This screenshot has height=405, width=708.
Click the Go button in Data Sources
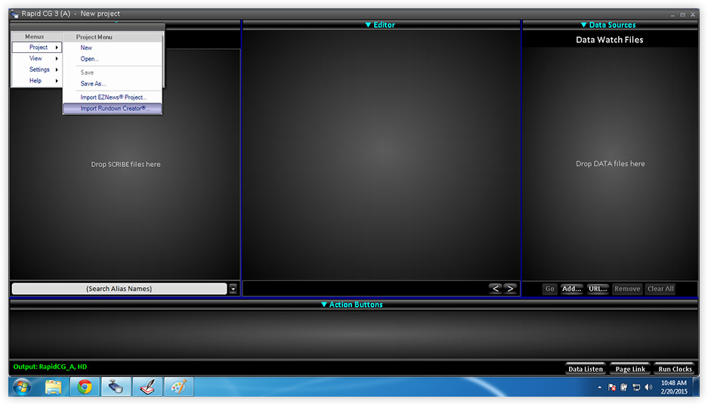(x=549, y=289)
